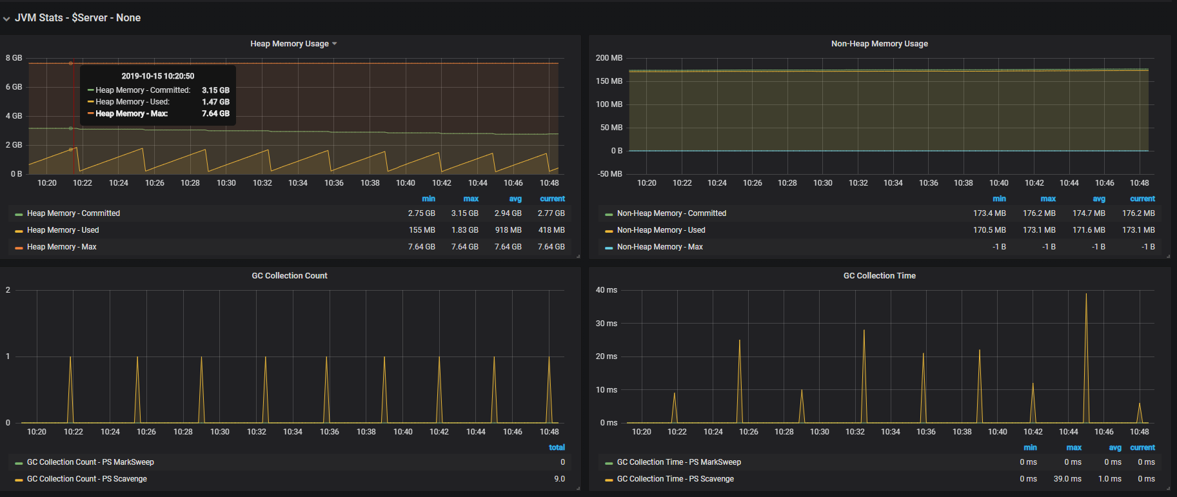Click Non-Heap Used avg value 171.6 MB
Screen dimensions: 1177x497
pos(1089,230)
